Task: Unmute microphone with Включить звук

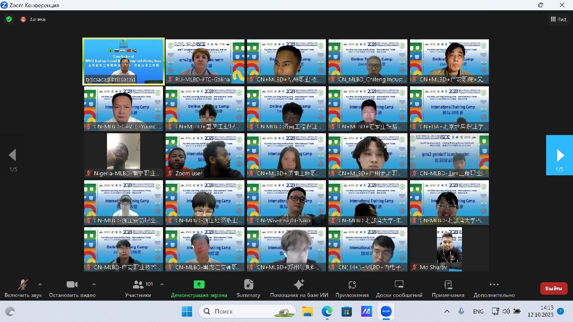Action: click(x=23, y=285)
